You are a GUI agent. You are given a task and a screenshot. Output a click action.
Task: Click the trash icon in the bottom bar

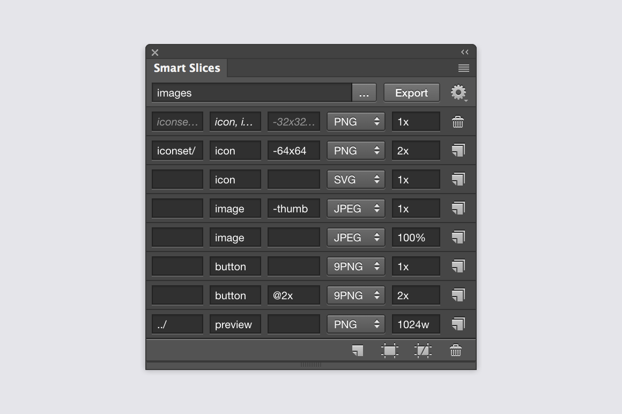tap(455, 351)
